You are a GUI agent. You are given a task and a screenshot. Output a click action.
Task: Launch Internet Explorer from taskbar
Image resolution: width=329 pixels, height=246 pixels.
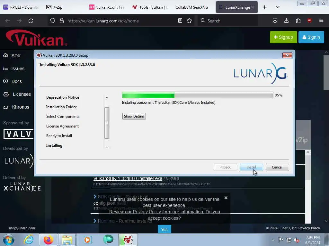[x=29, y=240]
